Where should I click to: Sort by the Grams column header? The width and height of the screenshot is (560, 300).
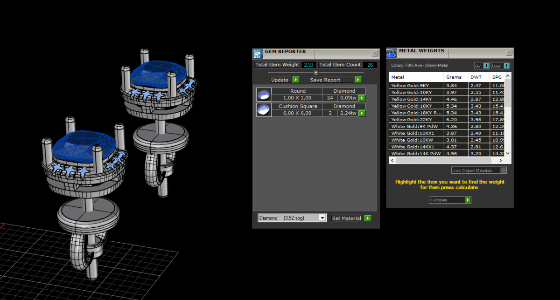[454, 77]
